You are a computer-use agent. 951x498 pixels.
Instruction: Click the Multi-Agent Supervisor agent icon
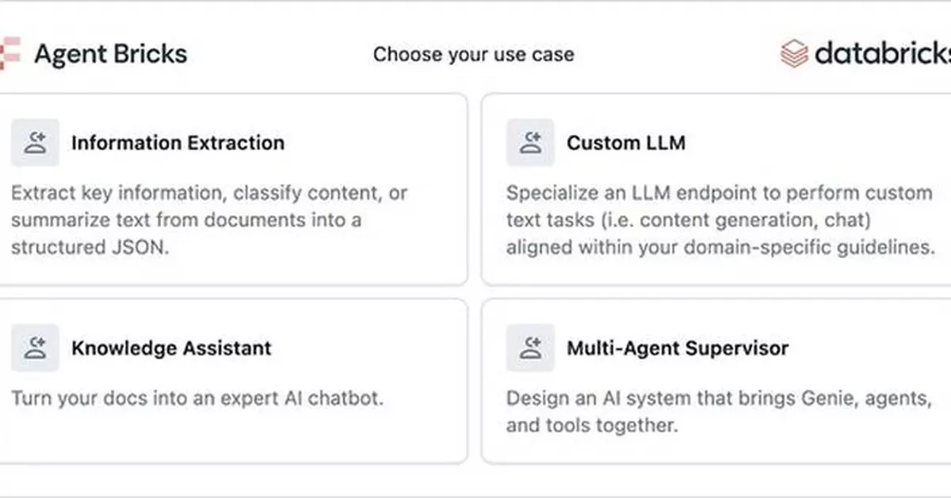point(530,348)
